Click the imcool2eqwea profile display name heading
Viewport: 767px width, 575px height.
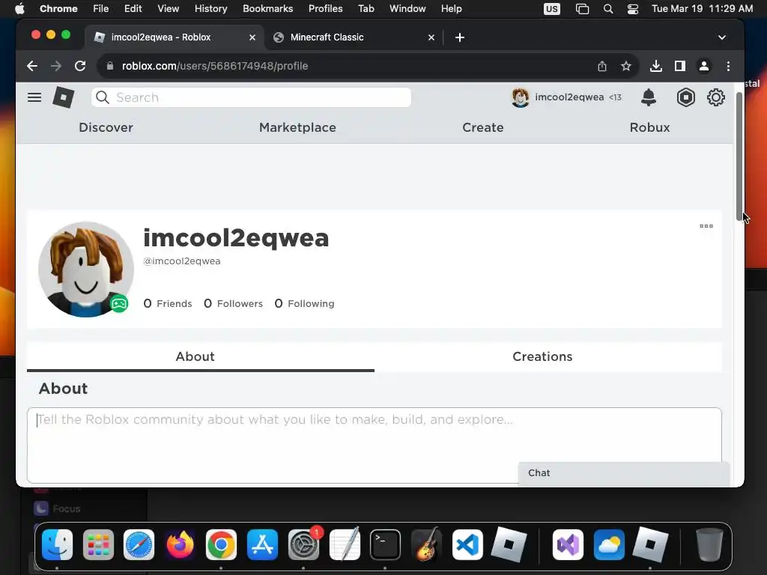(236, 238)
